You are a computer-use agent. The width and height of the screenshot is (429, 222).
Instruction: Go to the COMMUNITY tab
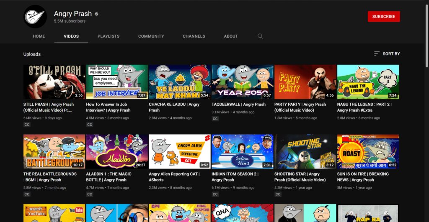151,36
